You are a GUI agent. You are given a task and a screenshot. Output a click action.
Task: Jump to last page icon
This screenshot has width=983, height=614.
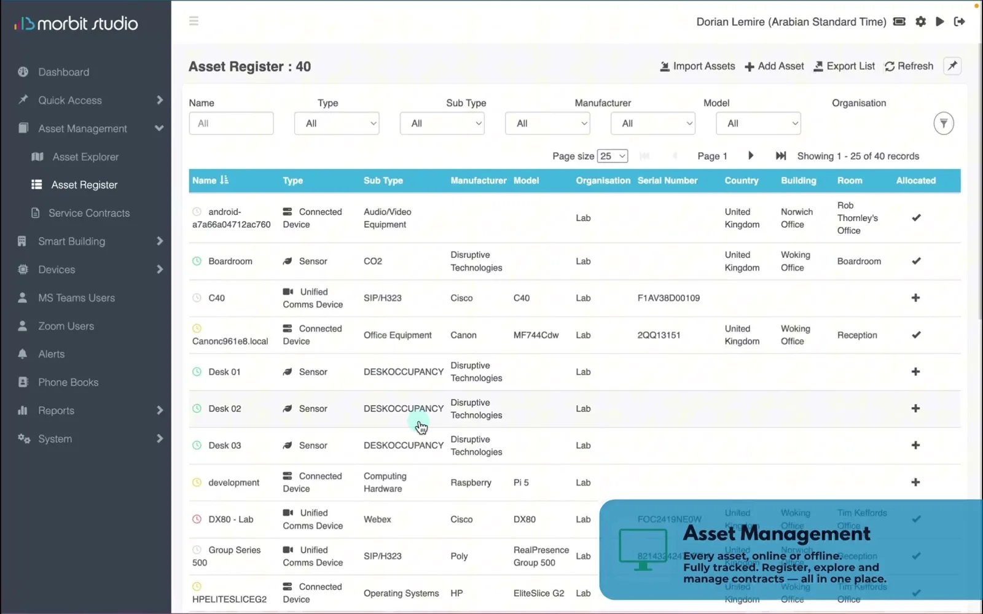tap(781, 156)
